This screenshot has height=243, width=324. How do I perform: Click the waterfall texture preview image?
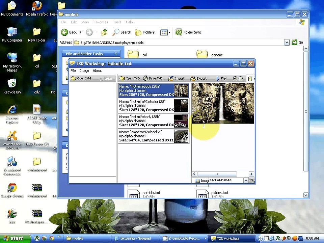[x=223, y=103]
